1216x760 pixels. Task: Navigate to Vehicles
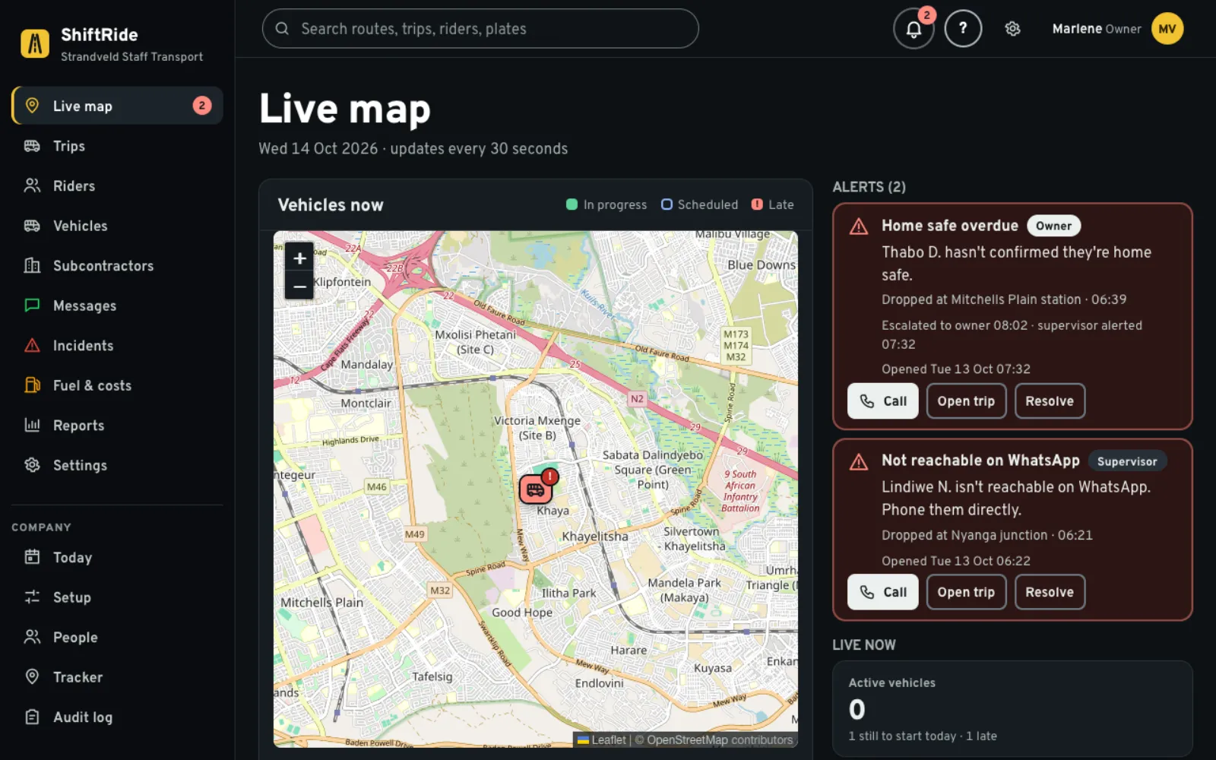coord(118,226)
